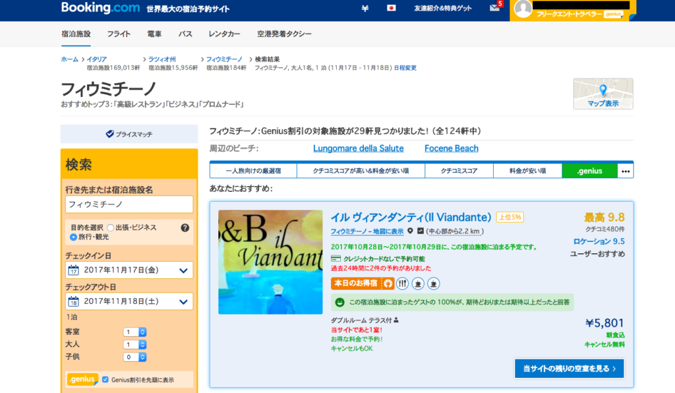This screenshot has width=675, height=393.
Task: Click the マップ表示 map thumbnail
Action: [602, 94]
